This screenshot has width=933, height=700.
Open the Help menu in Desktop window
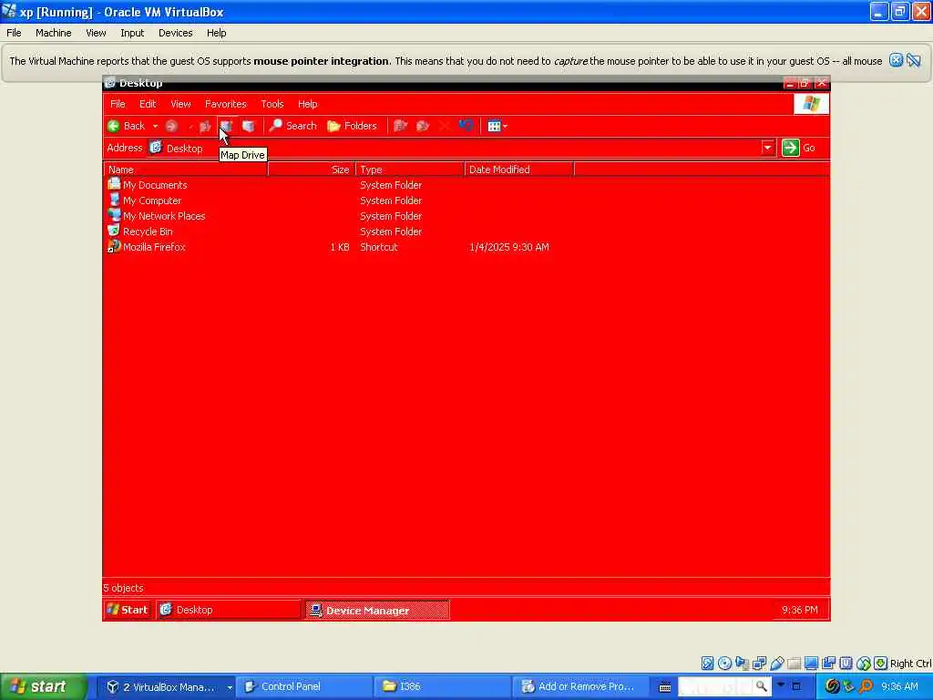pyautogui.click(x=308, y=104)
